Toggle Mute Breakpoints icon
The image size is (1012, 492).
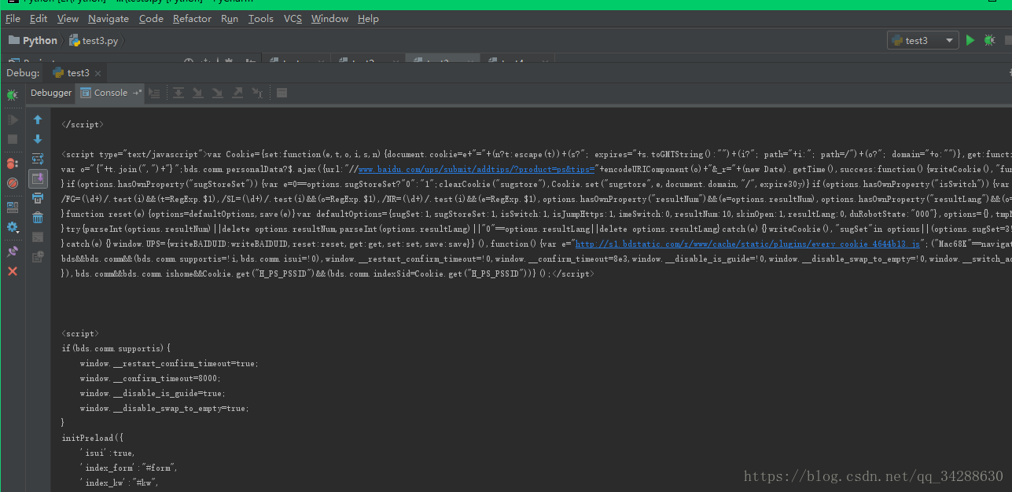point(13,183)
